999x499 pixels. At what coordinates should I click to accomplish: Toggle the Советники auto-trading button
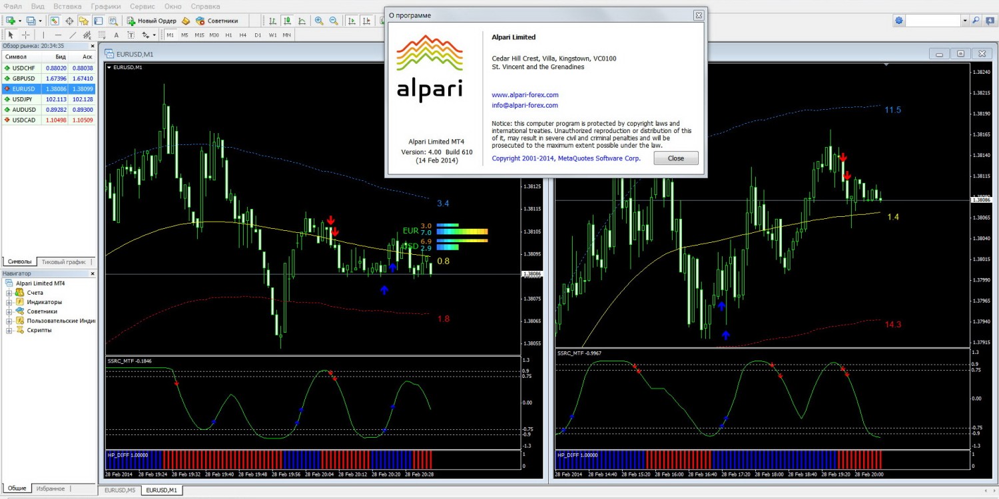tap(216, 21)
